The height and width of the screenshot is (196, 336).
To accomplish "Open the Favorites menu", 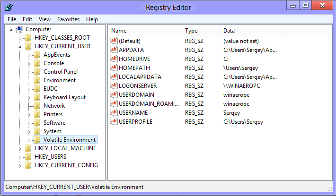I will (x=68, y=19).
